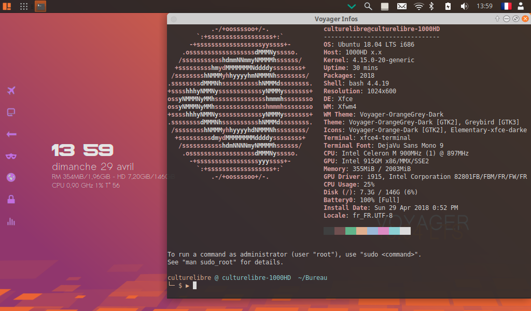Viewport: 531px width, 311px height.
Task: Open the battery power indicator
Action: click(448, 6)
